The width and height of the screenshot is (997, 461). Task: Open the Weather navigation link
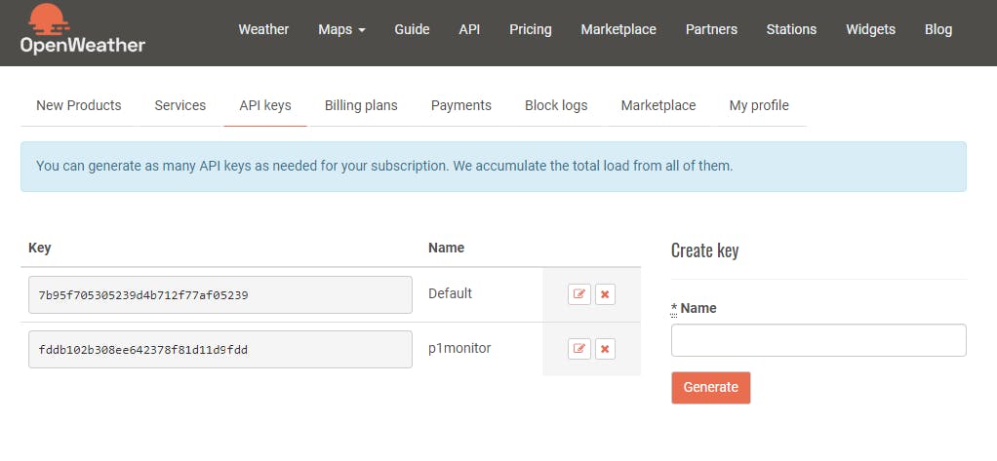click(263, 29)
